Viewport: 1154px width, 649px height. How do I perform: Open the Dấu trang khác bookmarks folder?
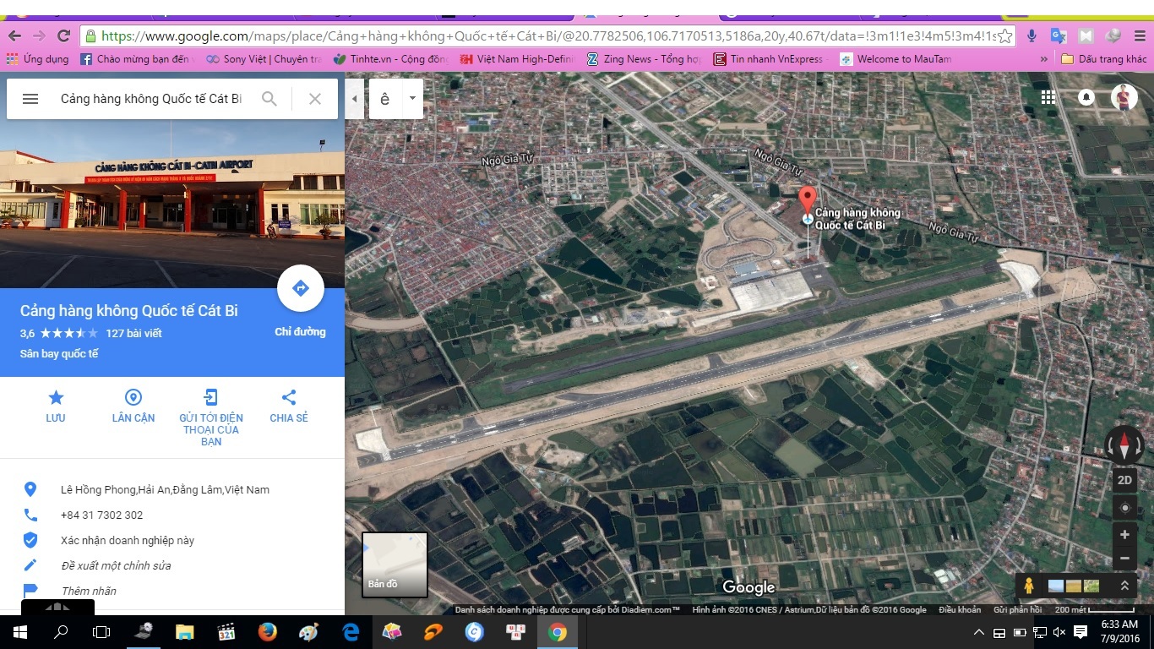tap(1103, 59)
